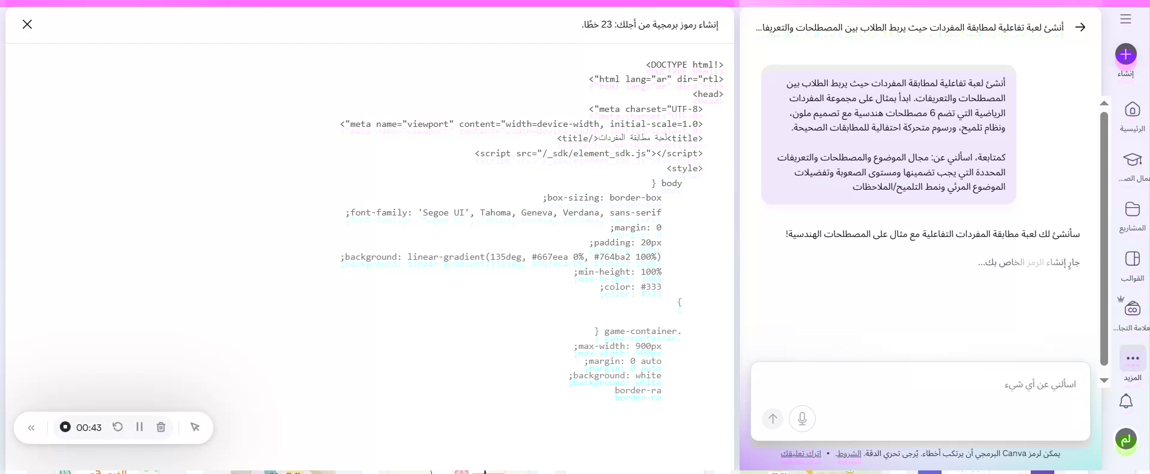The width and height of the screenshot is (1150, 474).
Task: Open Templates (القوالب) in sidebar
Action: pos(1133,266)
